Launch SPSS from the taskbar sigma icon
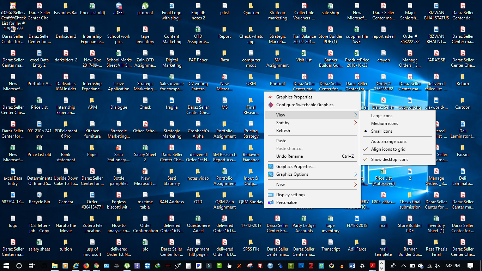482x271 pixels. click(x=270, y=266)
